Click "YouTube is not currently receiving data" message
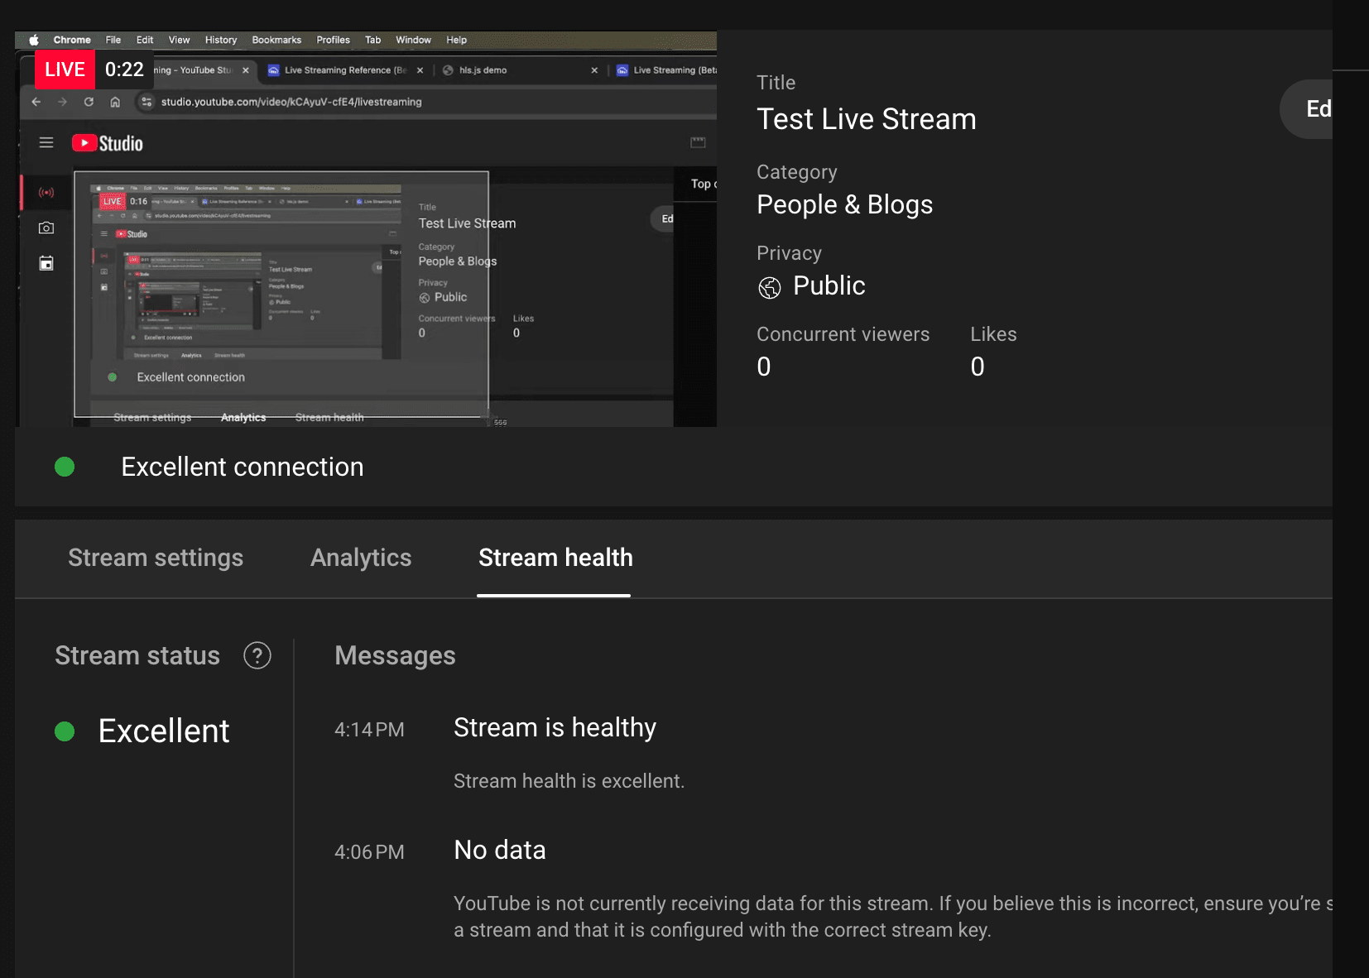Image resolution: width=1369 pixels, height=978 pixels. pos(893,917)
